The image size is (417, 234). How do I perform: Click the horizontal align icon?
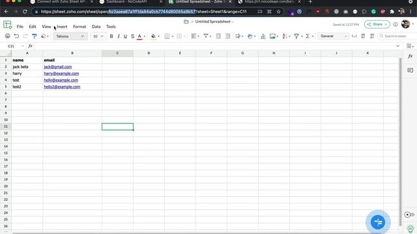pos(194,36)
